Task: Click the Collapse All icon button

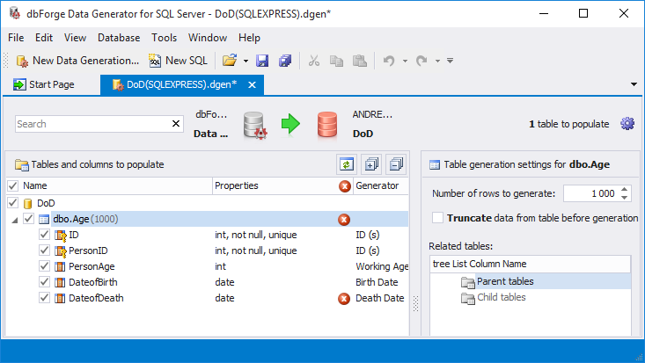Action: (396, 164)
